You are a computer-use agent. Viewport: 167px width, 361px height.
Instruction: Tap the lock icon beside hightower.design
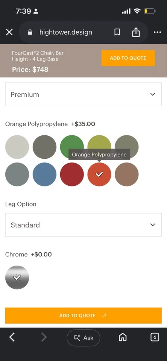tap(30, 32)
